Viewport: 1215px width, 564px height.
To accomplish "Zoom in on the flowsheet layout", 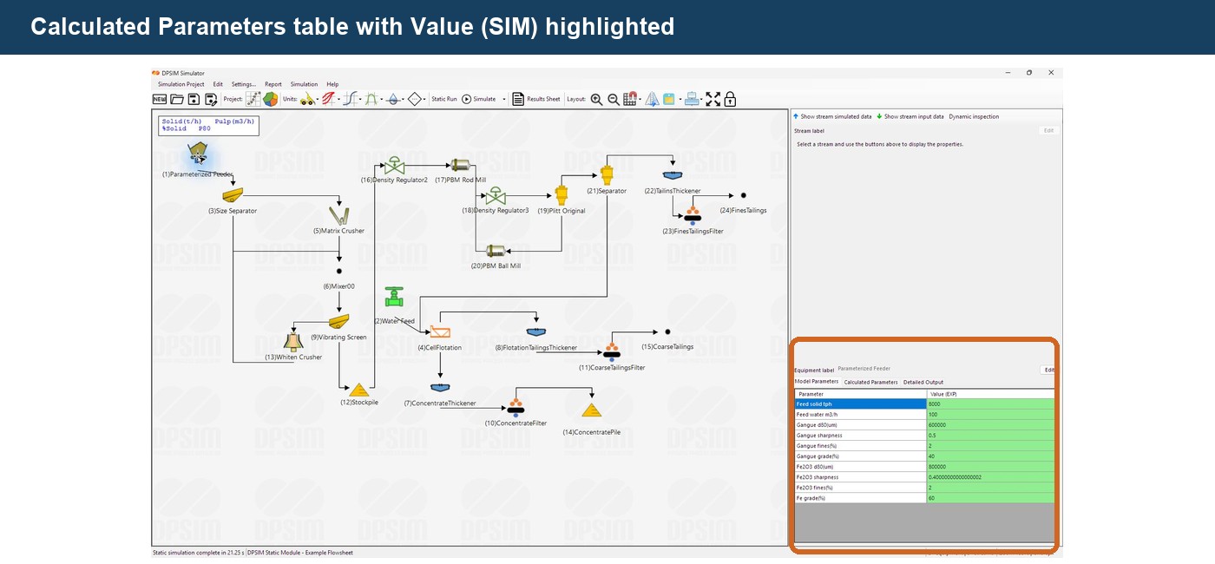I will click(x=596, y=99).
